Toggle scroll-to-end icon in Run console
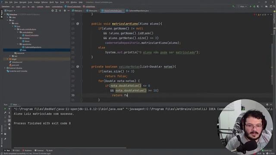The height and width of the screenshot is (155, 276). [9, 121]
